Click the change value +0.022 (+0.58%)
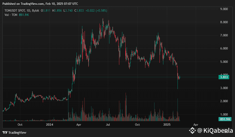This screenshot has height=137, width=235. 96,11
